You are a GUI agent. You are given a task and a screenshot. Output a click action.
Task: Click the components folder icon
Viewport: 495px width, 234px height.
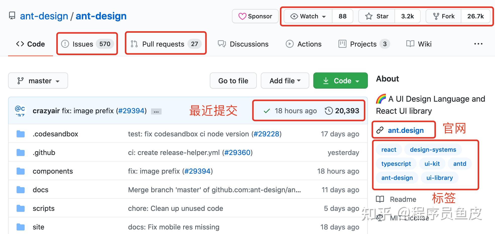(21, 171)
